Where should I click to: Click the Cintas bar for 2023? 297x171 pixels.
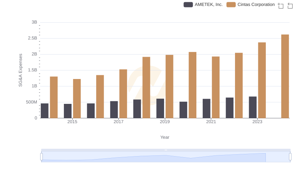(262, 80)
